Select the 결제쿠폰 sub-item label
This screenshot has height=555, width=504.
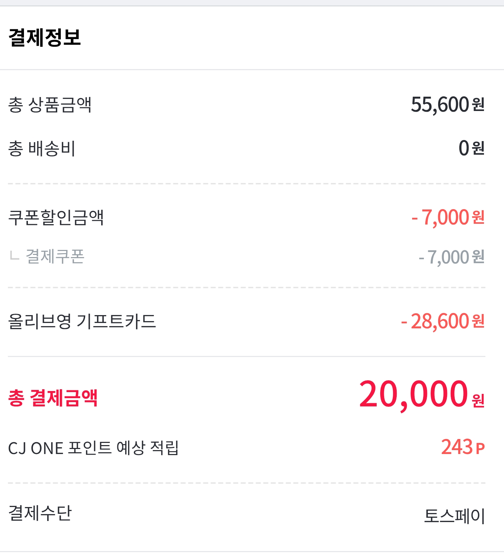(x=55, y=256)
